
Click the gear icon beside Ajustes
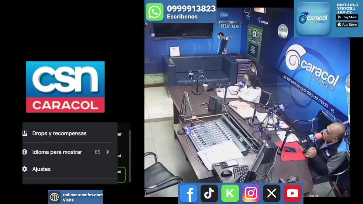click(25, 169)
